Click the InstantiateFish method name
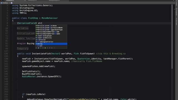 (x=41, y=54)
